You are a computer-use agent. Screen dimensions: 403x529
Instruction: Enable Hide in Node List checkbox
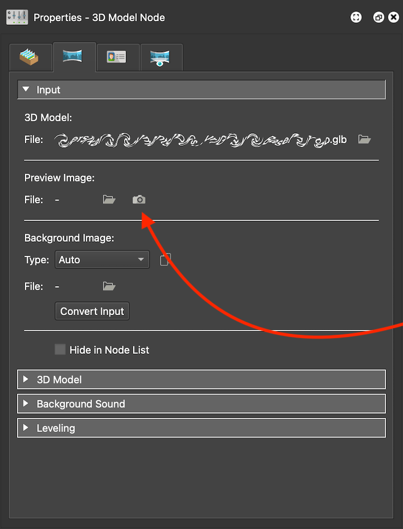(60, 350)
